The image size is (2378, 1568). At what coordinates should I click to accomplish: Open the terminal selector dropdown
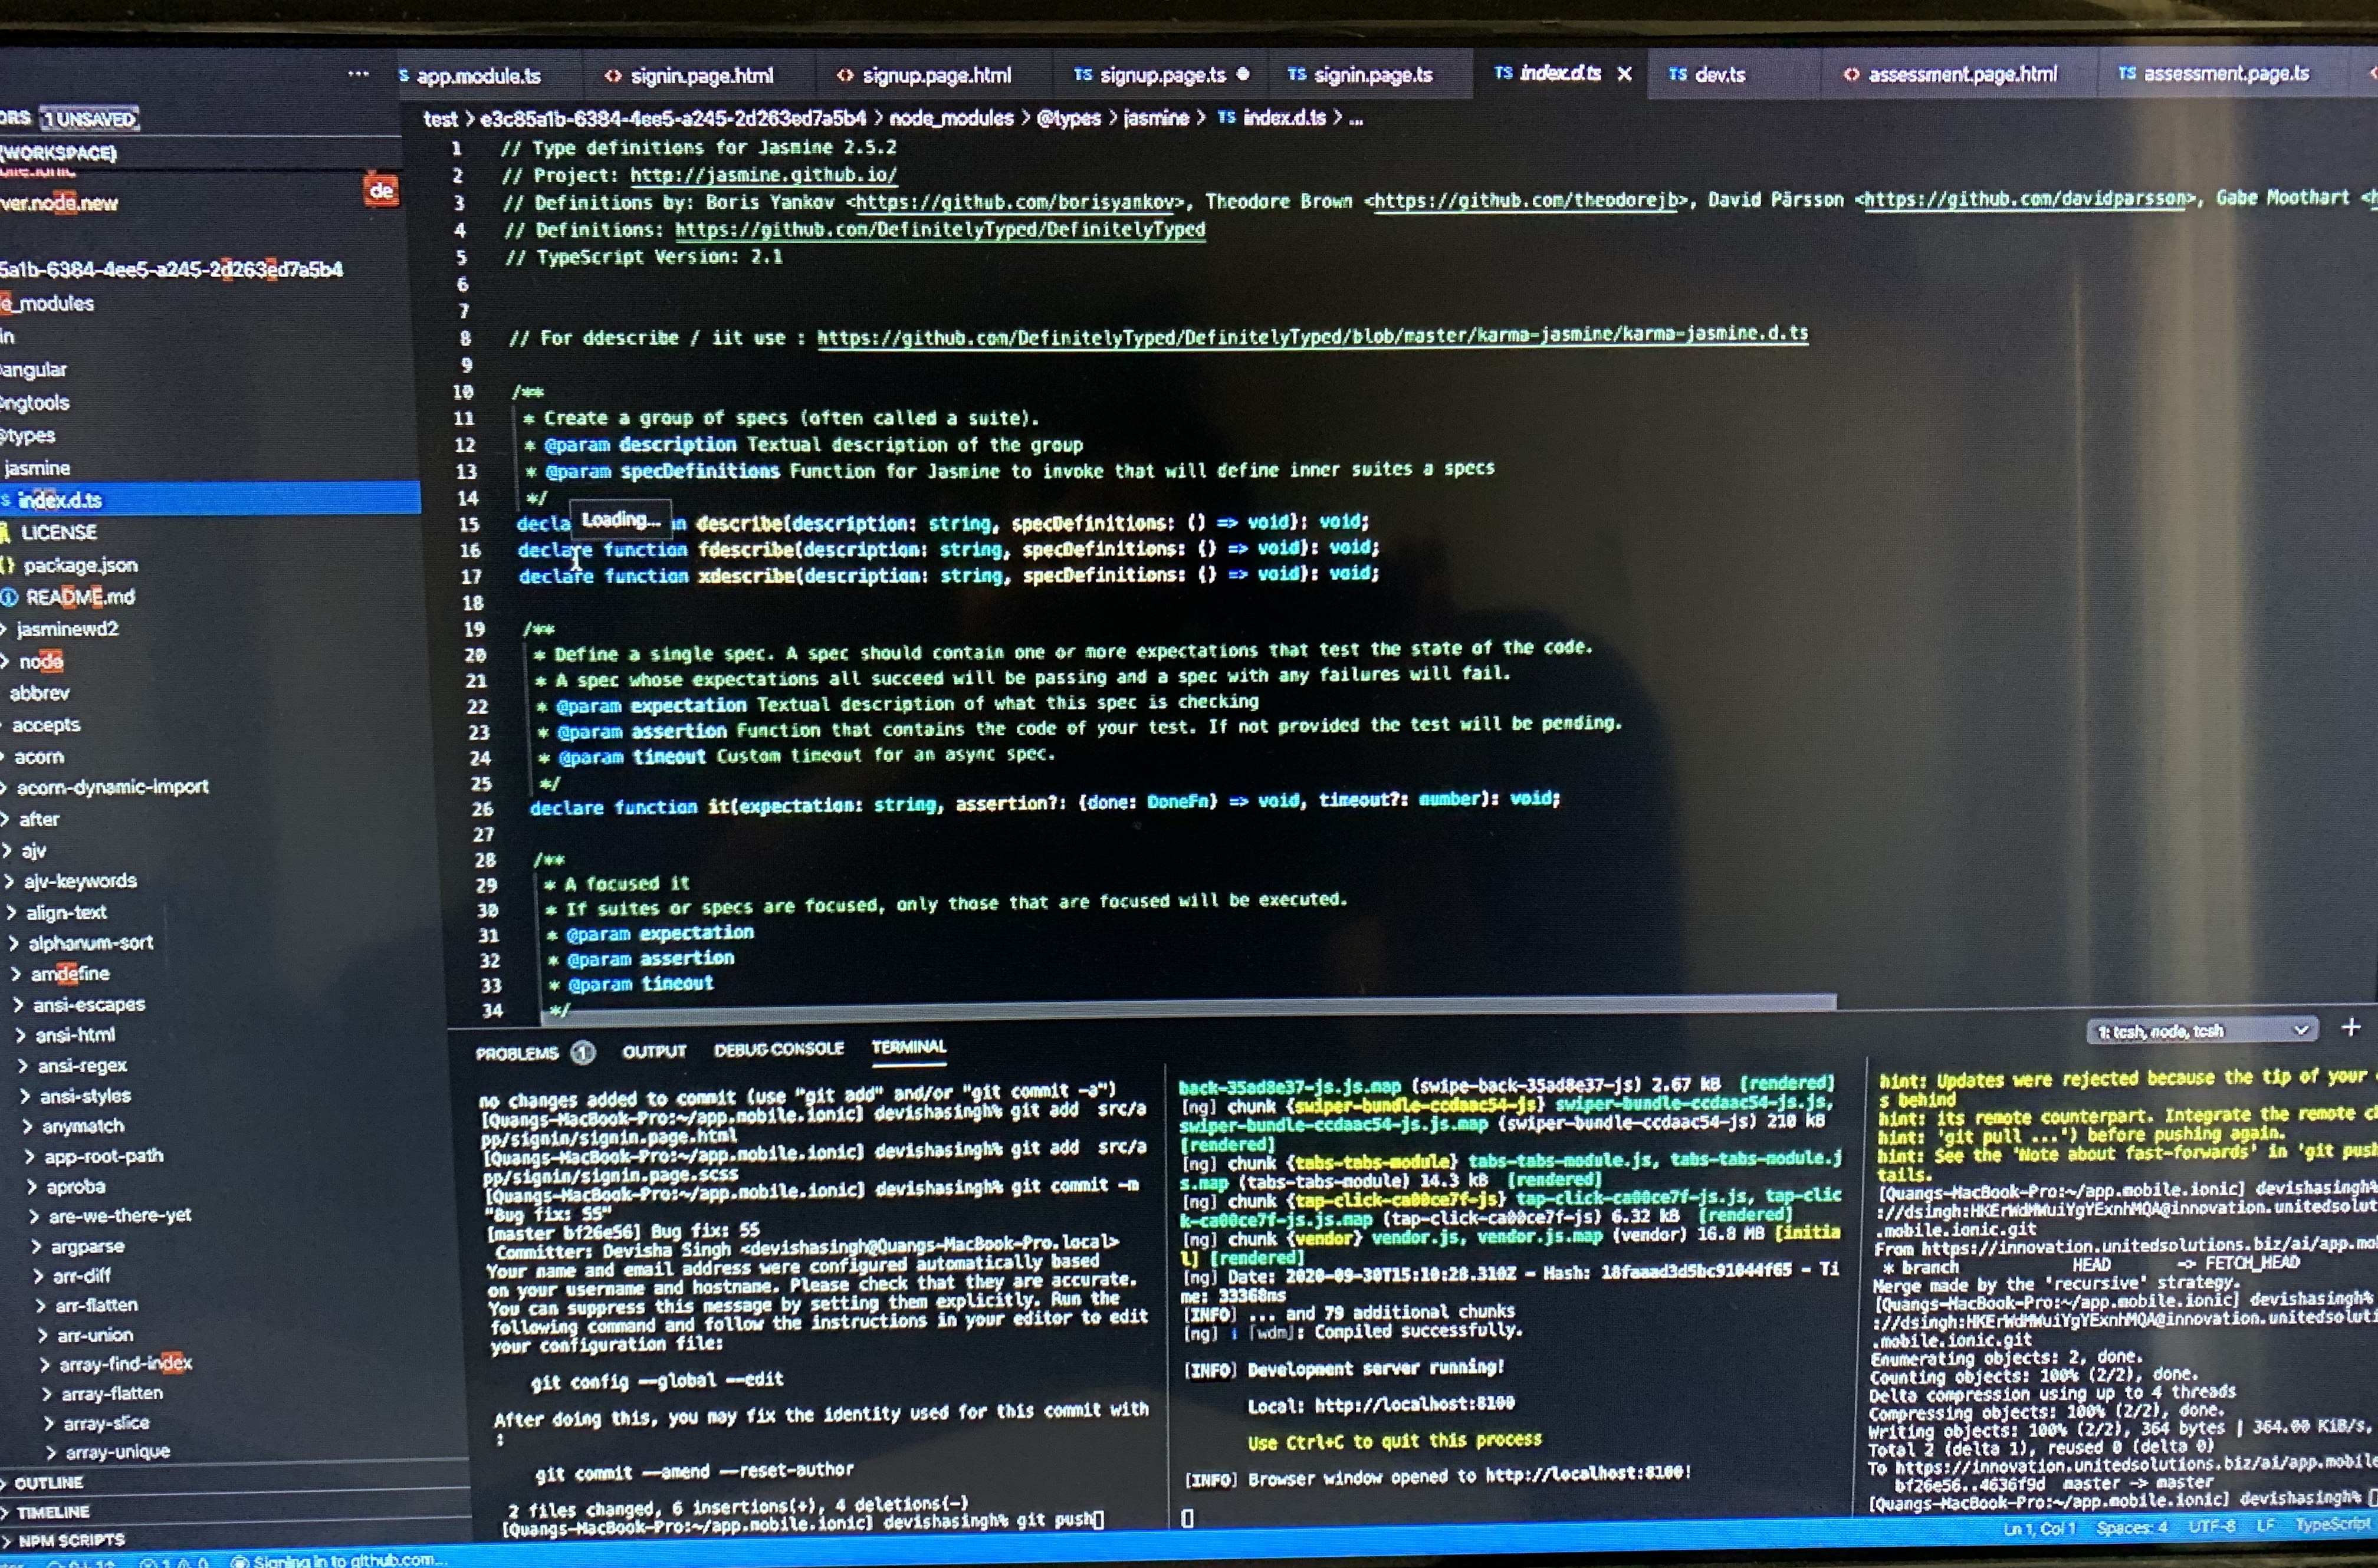2201,1030
